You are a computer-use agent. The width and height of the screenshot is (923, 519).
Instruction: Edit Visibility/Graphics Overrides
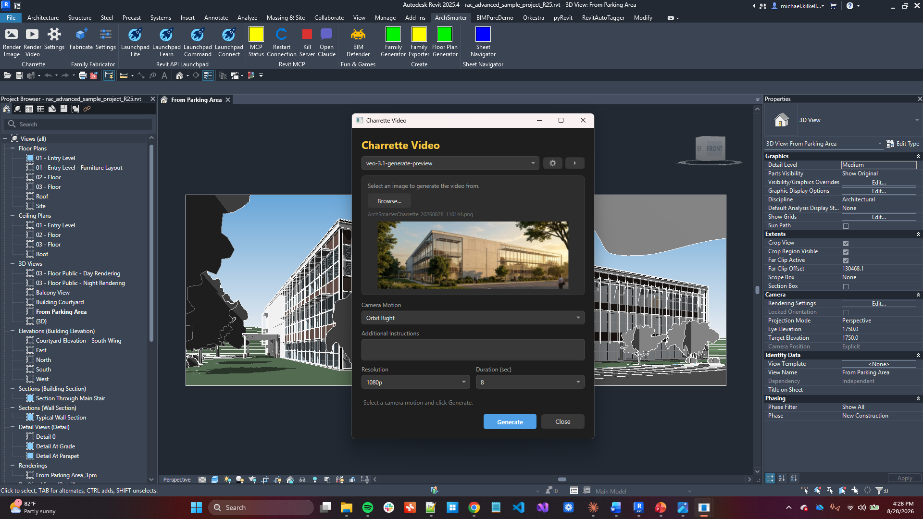click(x=879, y=183)
